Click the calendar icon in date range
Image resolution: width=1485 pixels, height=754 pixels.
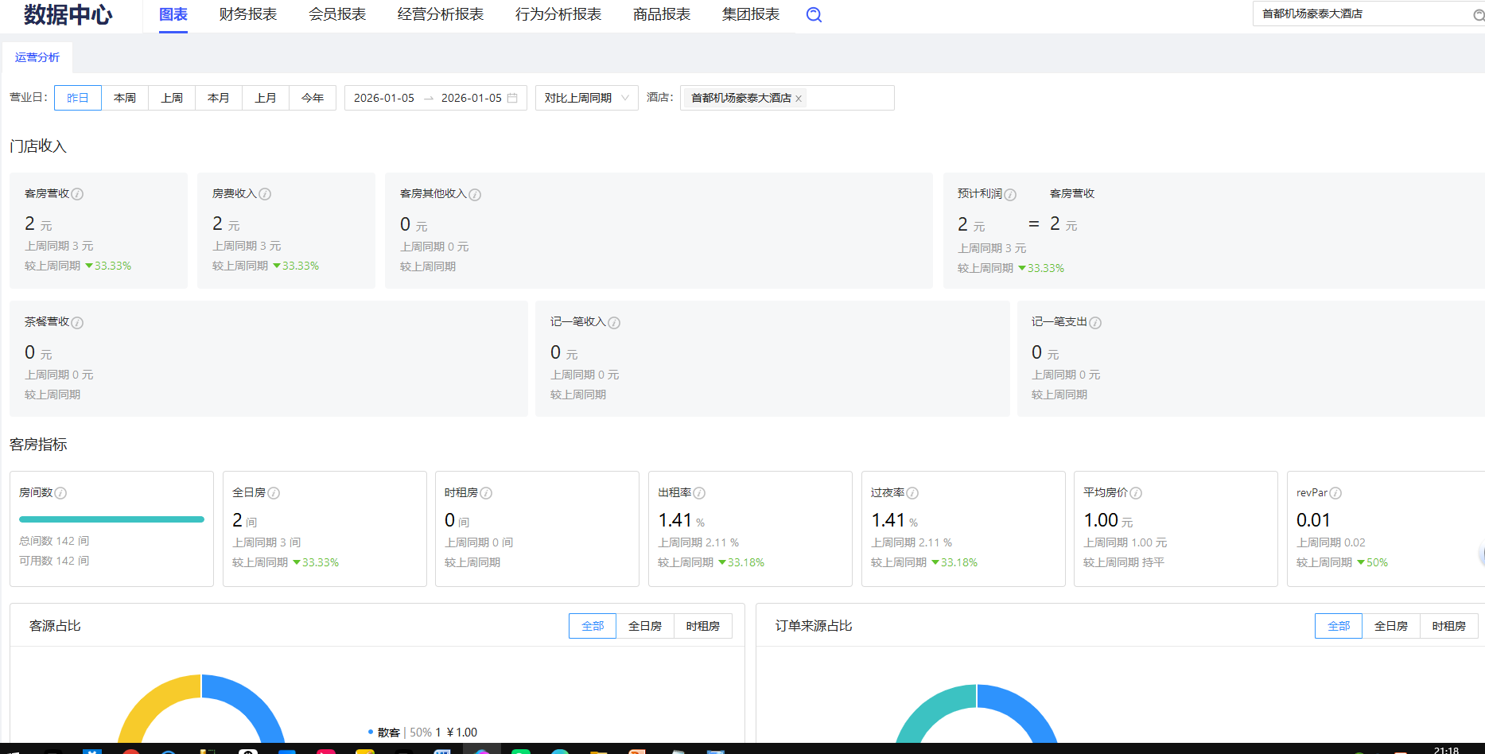point(512,98)
